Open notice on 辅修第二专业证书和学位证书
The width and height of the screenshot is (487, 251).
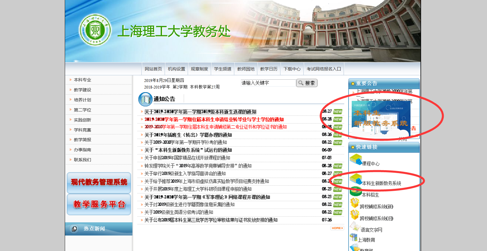point(216,127)
